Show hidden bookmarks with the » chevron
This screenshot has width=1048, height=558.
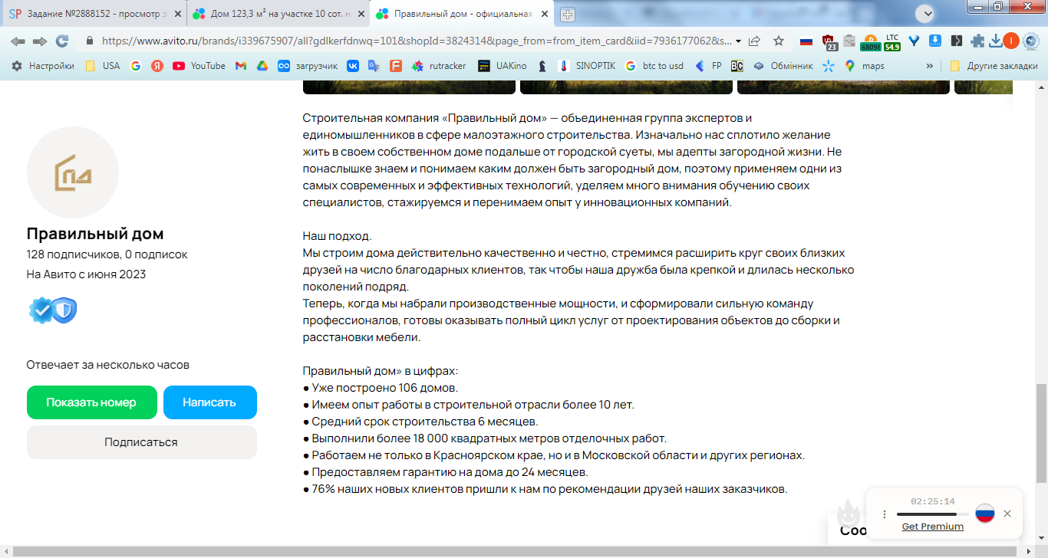pyautogui.click(x=931, y=66)
